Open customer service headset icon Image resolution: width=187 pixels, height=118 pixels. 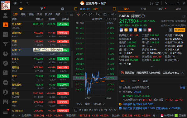[x=151, y=3]
